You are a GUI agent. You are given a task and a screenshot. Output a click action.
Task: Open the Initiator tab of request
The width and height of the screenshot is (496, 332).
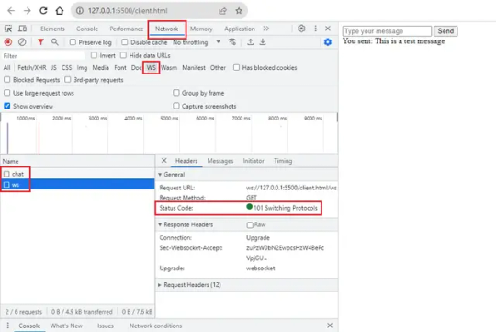[254, 161]
